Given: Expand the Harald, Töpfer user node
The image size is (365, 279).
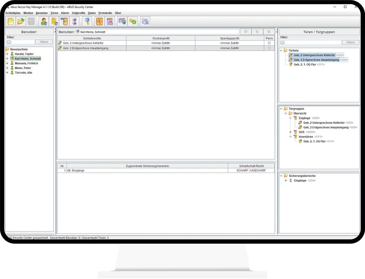Looking at the screenshot, I should pyautogui.click(x=7, y=54).
